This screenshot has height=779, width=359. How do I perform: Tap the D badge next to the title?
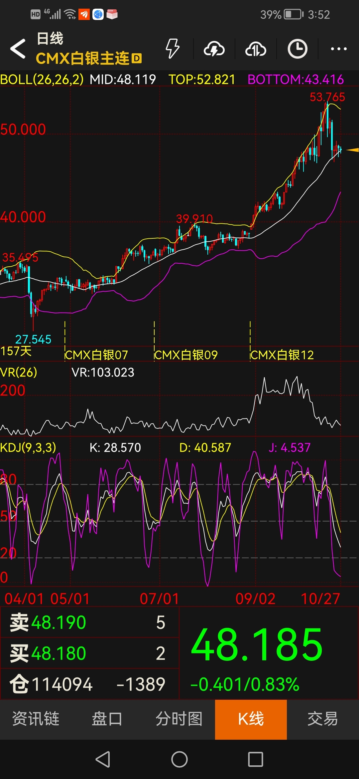pos(137,59)
